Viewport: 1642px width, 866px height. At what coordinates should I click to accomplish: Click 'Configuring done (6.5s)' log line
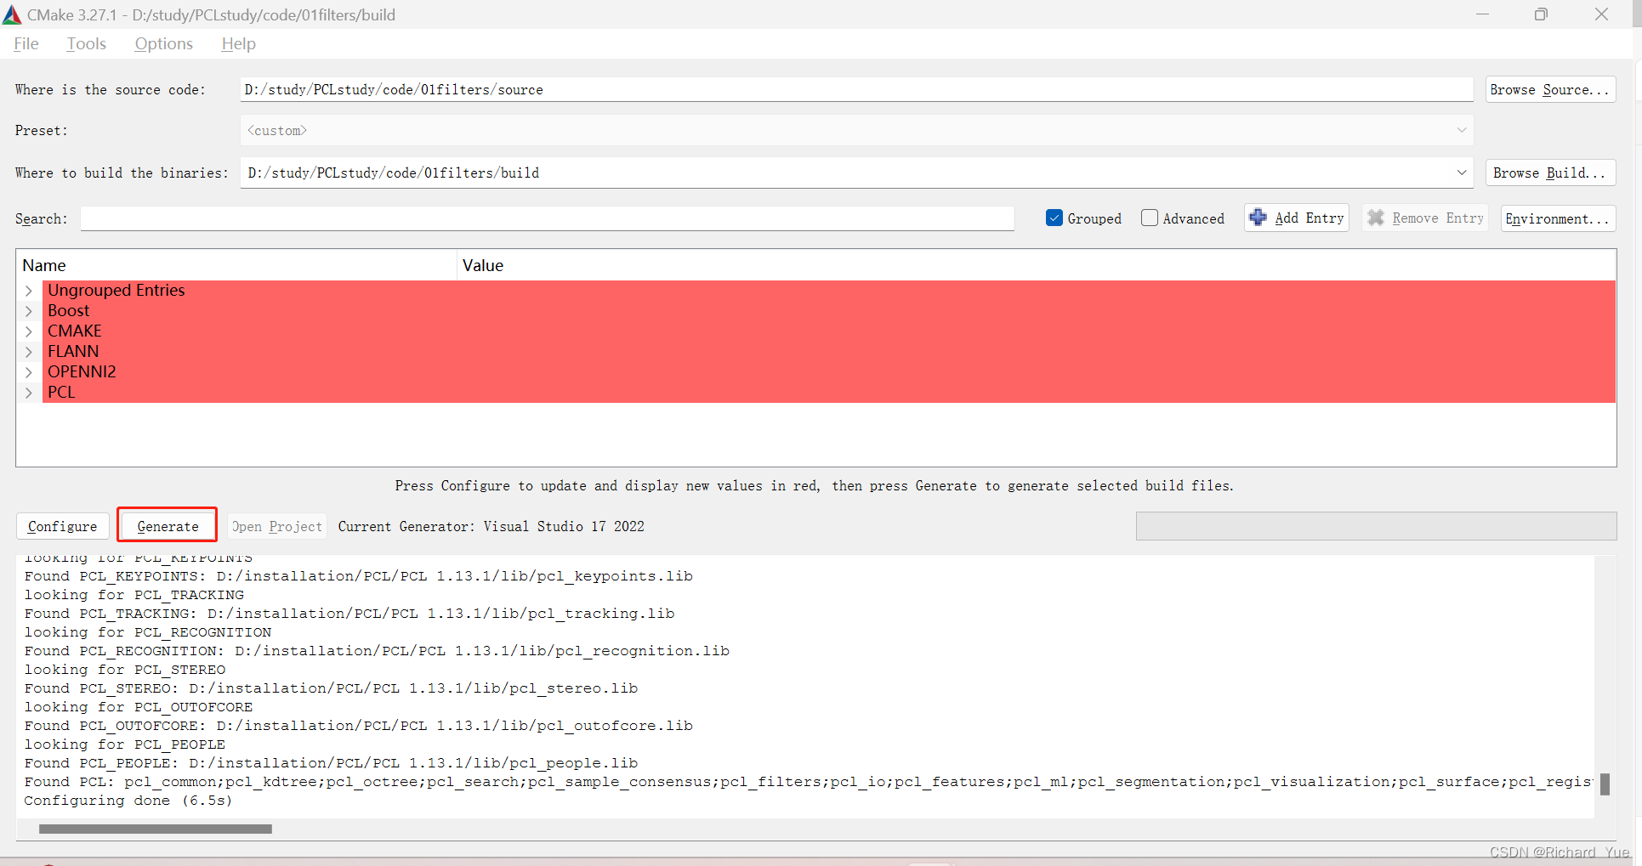[x=128, y=801]
